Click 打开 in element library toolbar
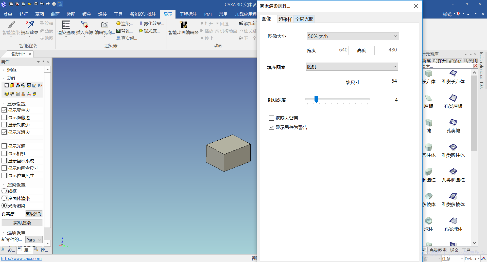The image size is (487, 262). (440, 61)
